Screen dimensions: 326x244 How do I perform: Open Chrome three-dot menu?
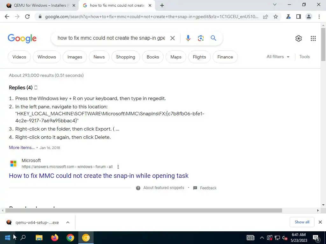pos(319,17)
